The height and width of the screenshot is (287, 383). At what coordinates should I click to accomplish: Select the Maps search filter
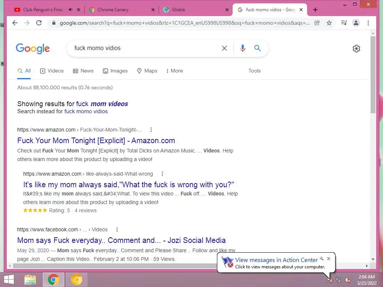(147, 71)
